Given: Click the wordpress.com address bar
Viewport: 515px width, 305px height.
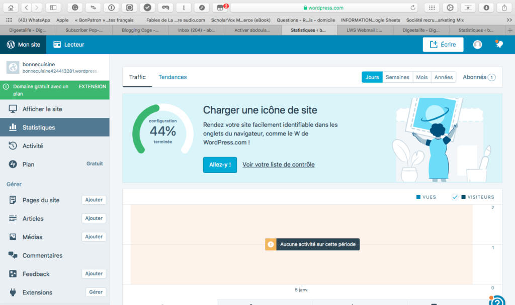Looking at the screenshot, I should [x=323, y=8].
